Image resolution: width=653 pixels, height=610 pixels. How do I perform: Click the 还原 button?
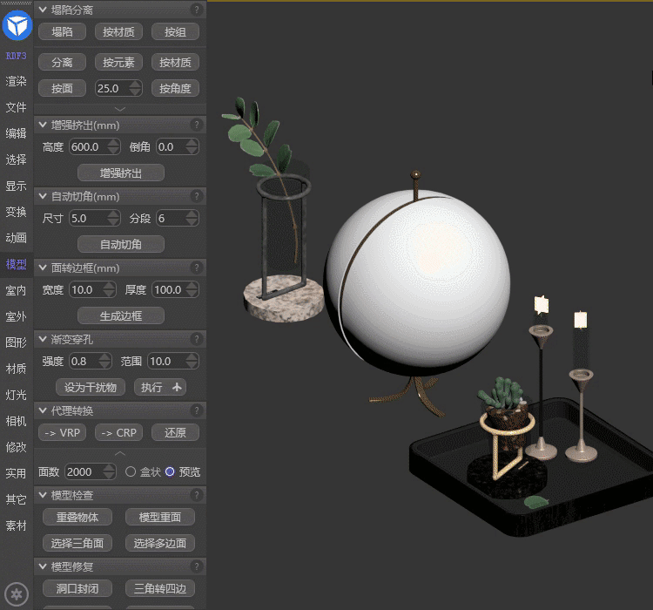click(175, 432)
